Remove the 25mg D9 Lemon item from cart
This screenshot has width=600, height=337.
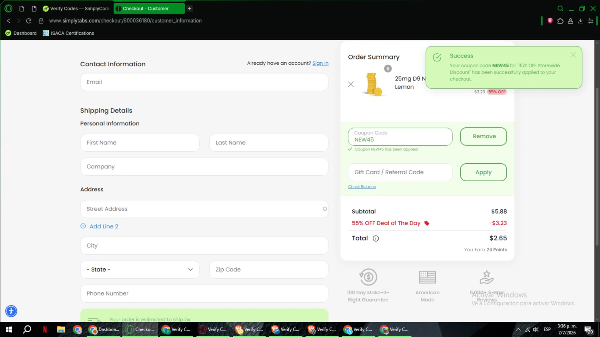[x=351, y=84]
